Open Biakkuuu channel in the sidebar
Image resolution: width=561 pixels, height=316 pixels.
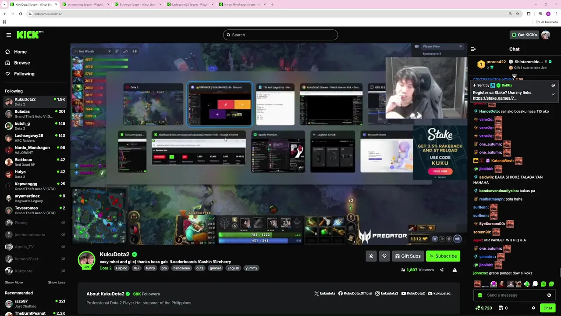[x=35, y=162]
